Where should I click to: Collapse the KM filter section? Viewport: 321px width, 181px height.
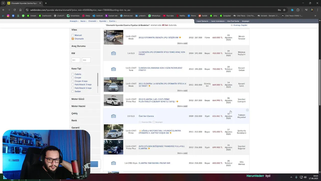(73, 53)
